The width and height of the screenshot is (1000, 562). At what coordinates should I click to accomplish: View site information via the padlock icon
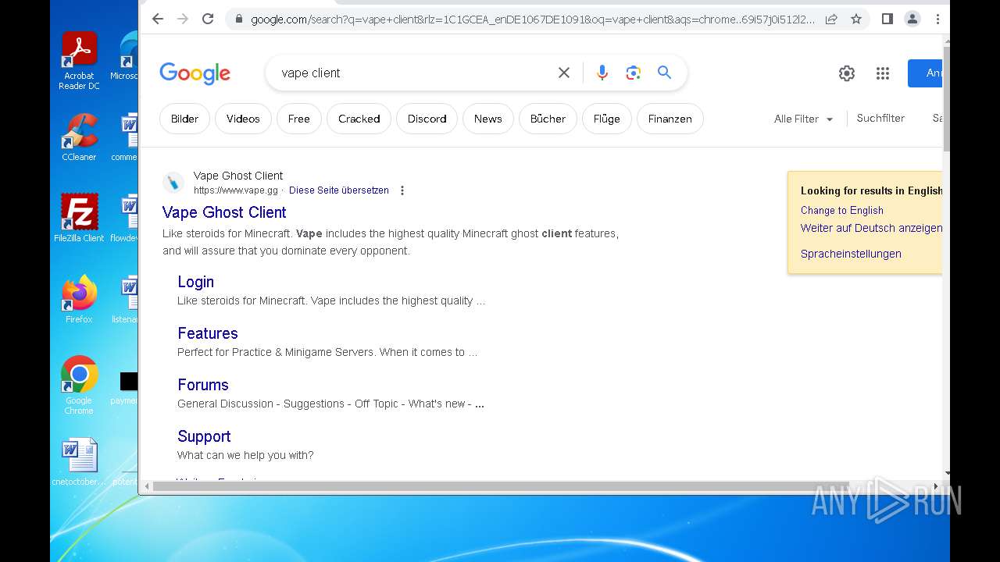[x=238, y=20]
